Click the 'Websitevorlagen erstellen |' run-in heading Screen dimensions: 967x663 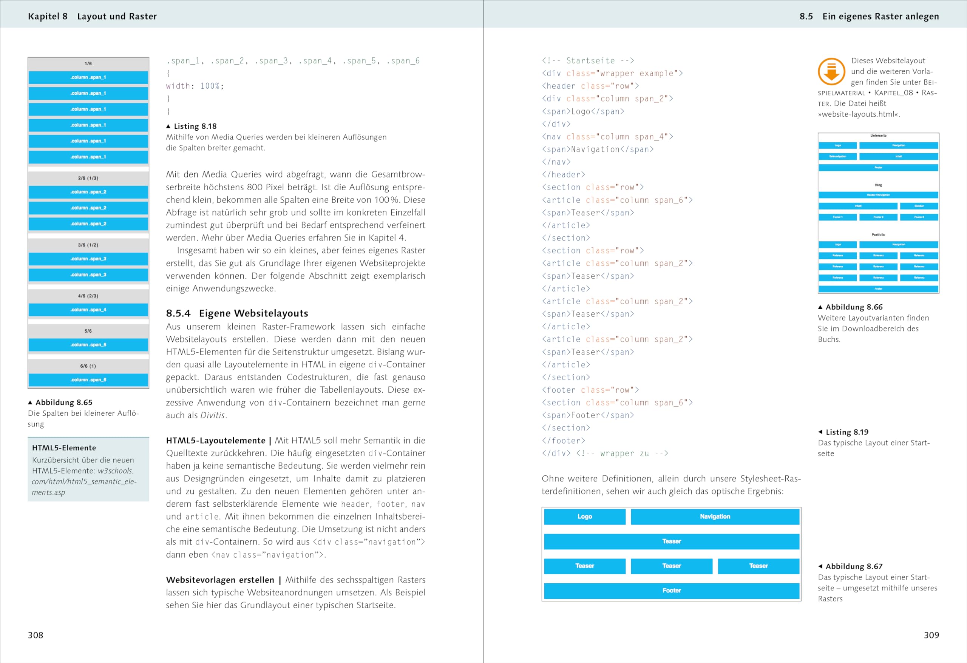coord(224,580)
